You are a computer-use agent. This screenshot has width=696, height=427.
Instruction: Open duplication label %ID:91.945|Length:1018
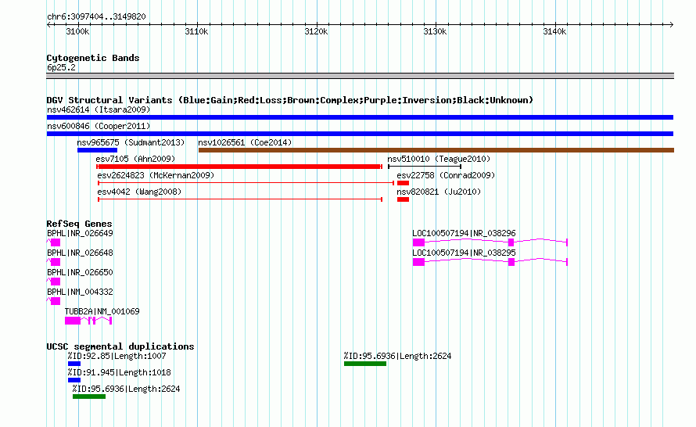click(x=119, y=372)
